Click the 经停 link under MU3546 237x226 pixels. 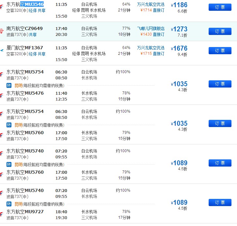pos(33,10)
